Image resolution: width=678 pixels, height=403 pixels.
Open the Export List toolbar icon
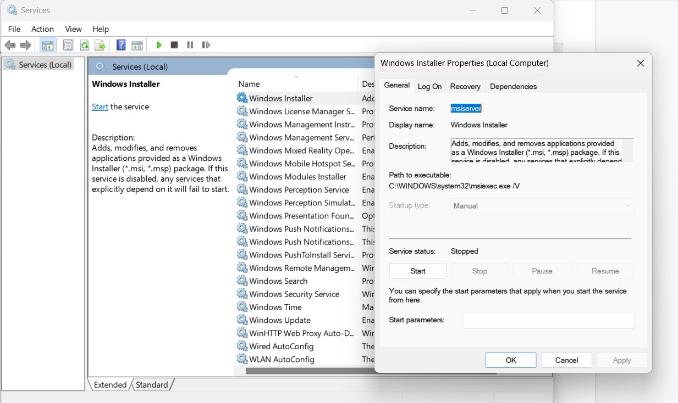click(100, 44)
